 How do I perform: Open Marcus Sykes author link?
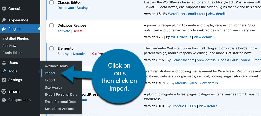(x=186, y=83)
